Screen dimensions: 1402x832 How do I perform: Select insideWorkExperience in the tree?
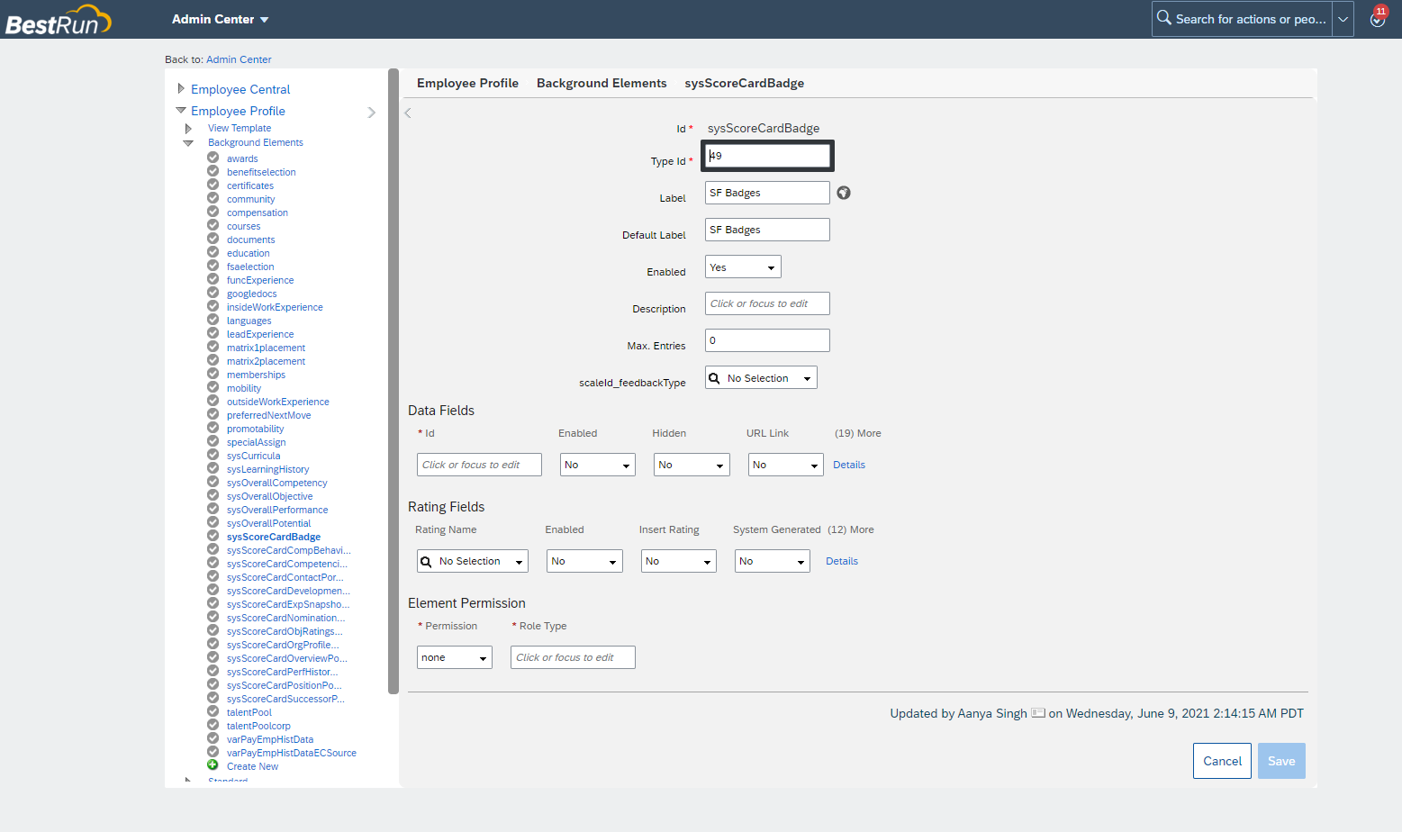[x=275, y=307]
